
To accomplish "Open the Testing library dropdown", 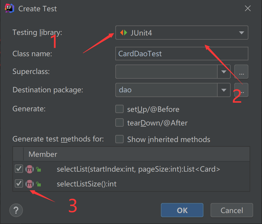I will [241, 33].
